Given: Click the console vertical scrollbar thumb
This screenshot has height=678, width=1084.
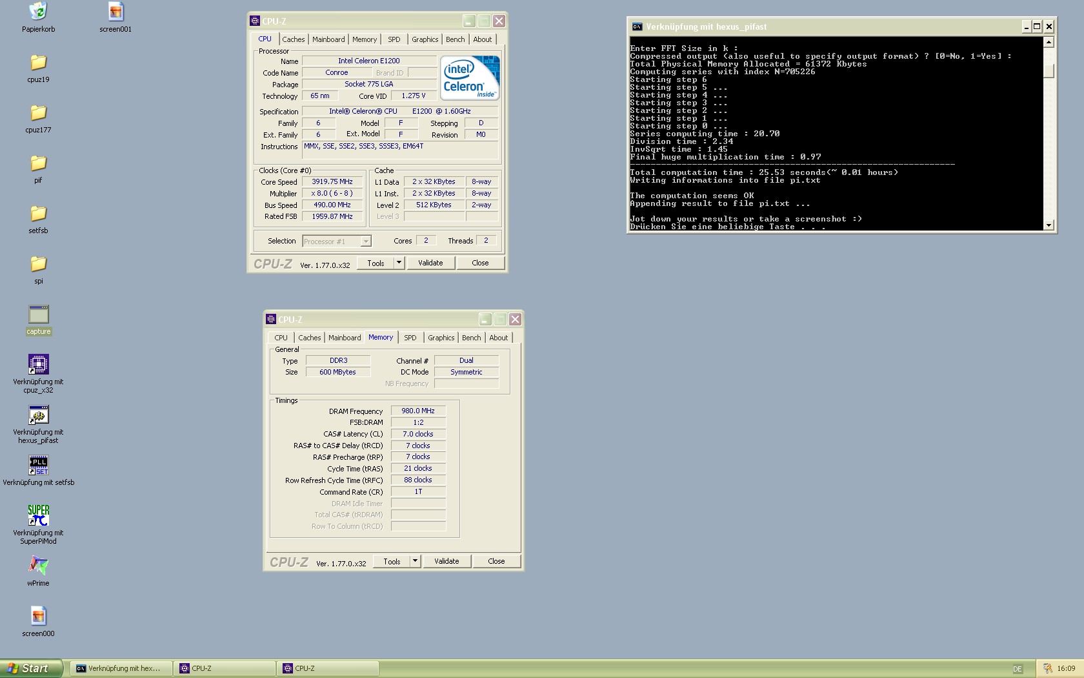Looking at the screenshot, I should click(1049, 71).
